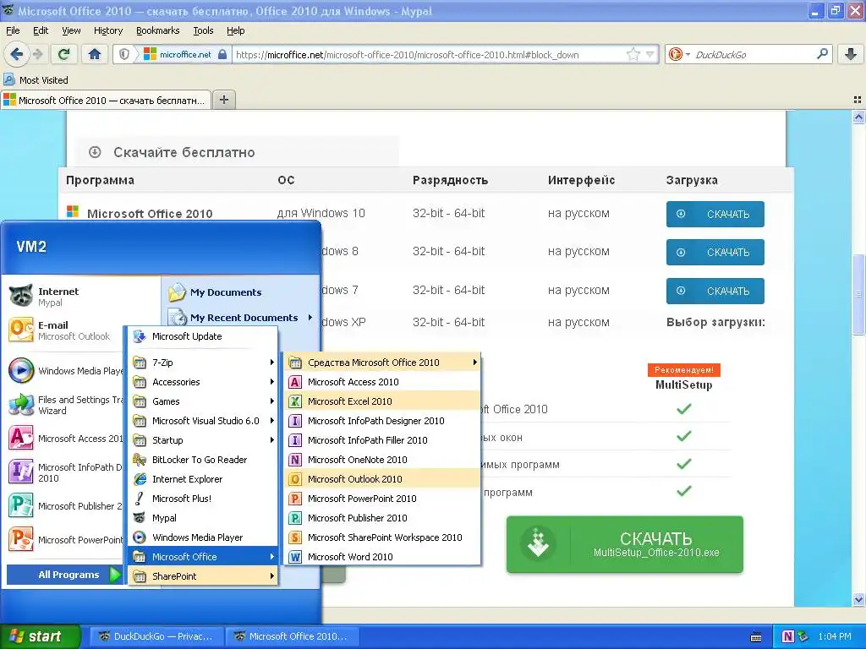Viewport: 866px width, 649px height.
Task: Open the Bookmarks menu
Action: [158, 30]
